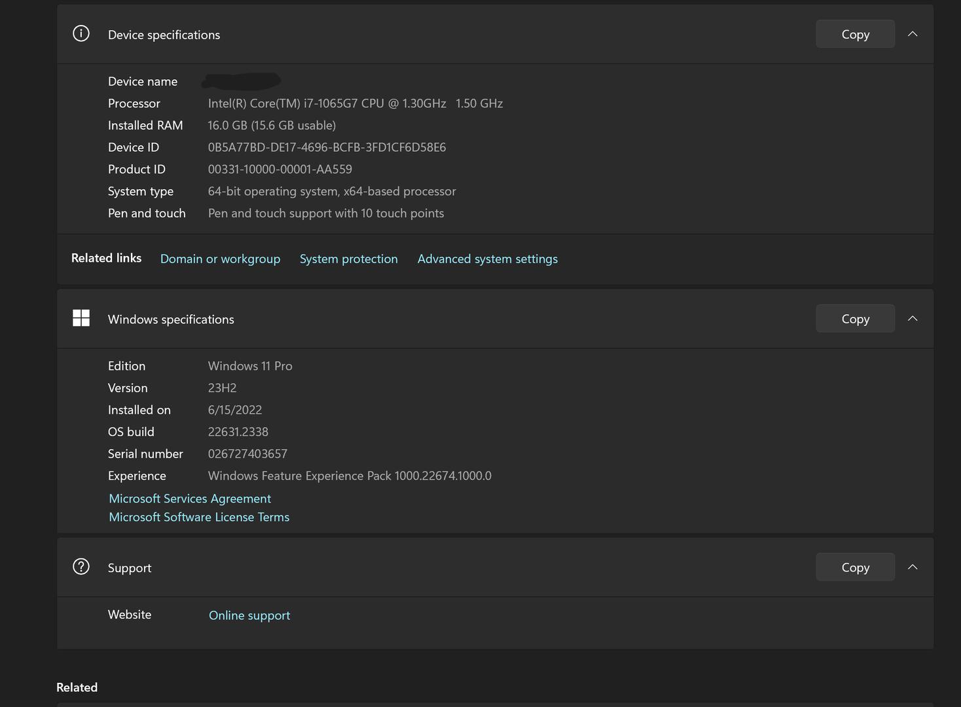The width and height of the screenshot is (961, 707).
Task: Click the Windows Feature Experience Pack value
Action: click(350, 476)
